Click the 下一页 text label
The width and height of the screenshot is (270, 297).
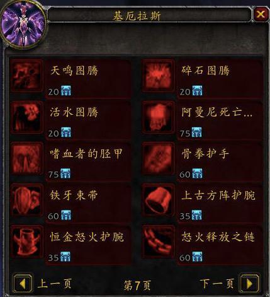(217, 284)
